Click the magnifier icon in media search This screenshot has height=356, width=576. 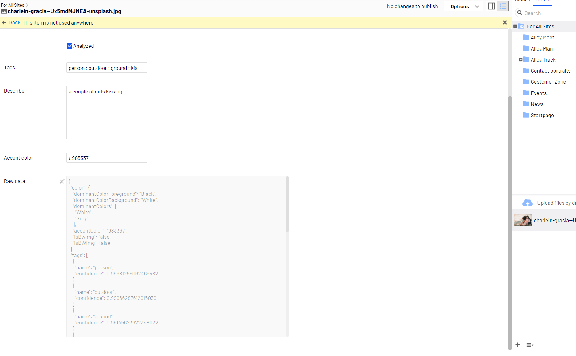(520, 13)
